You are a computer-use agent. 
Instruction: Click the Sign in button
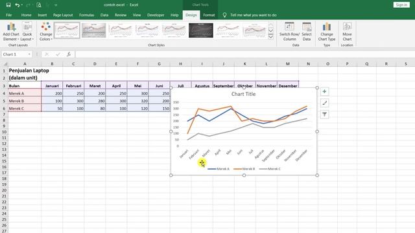(x=401, y=5)
